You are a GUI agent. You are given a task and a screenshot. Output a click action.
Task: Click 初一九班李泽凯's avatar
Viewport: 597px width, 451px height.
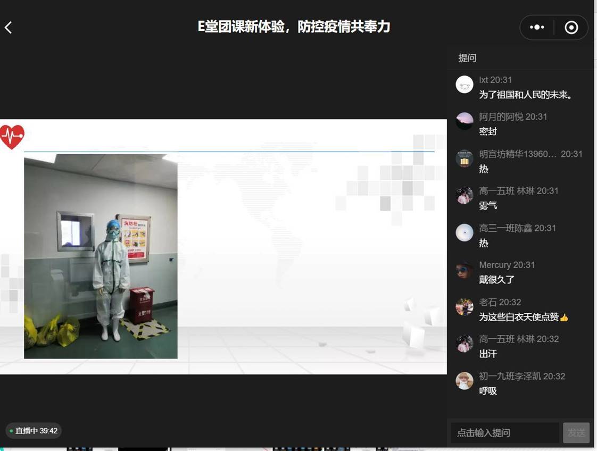(x=465, y=381)
